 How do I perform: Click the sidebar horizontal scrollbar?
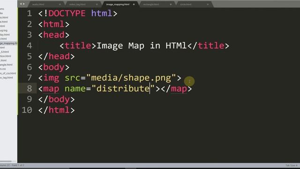click(x=6, y=161)
